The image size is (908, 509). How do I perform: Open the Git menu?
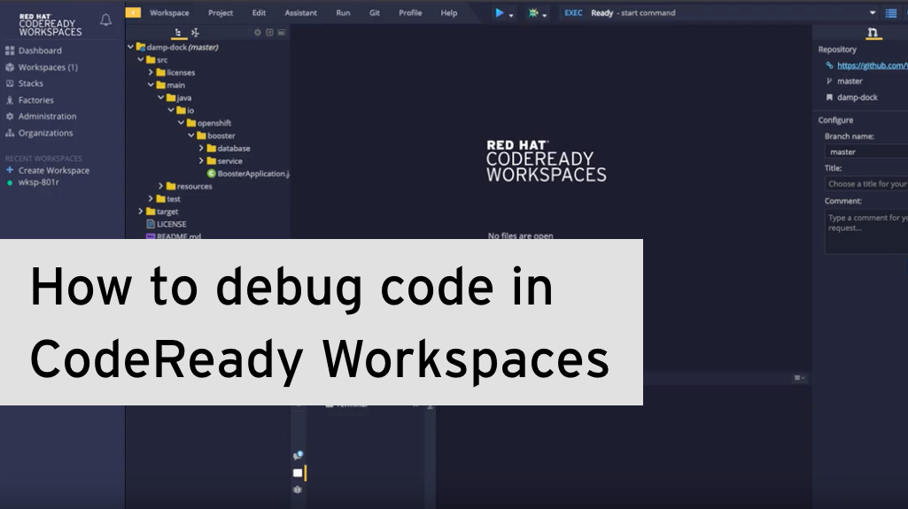[x=375, y=13]
